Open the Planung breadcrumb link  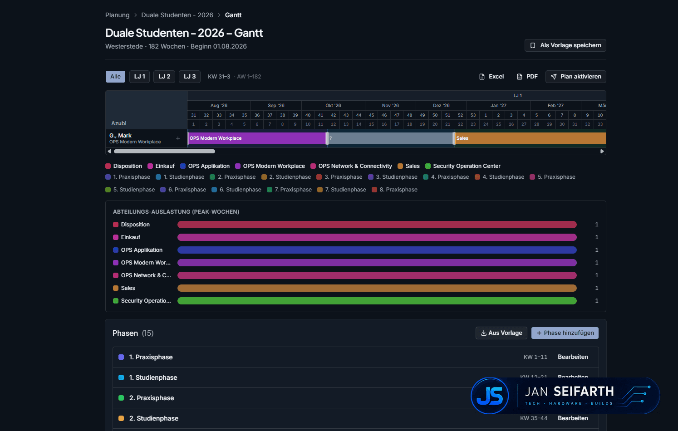pyautogui.click(x=117, y=15)
